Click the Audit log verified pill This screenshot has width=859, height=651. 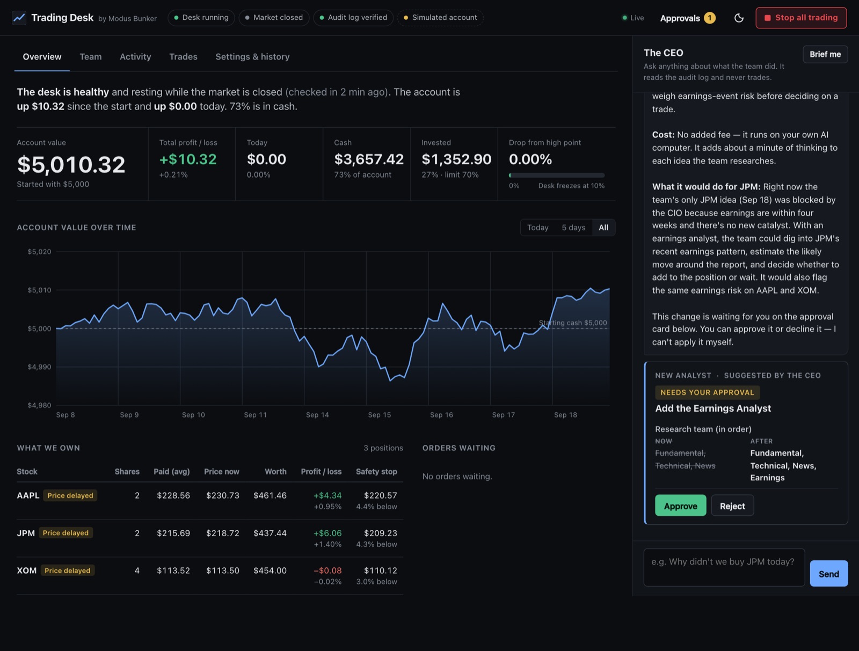(353, 18)
